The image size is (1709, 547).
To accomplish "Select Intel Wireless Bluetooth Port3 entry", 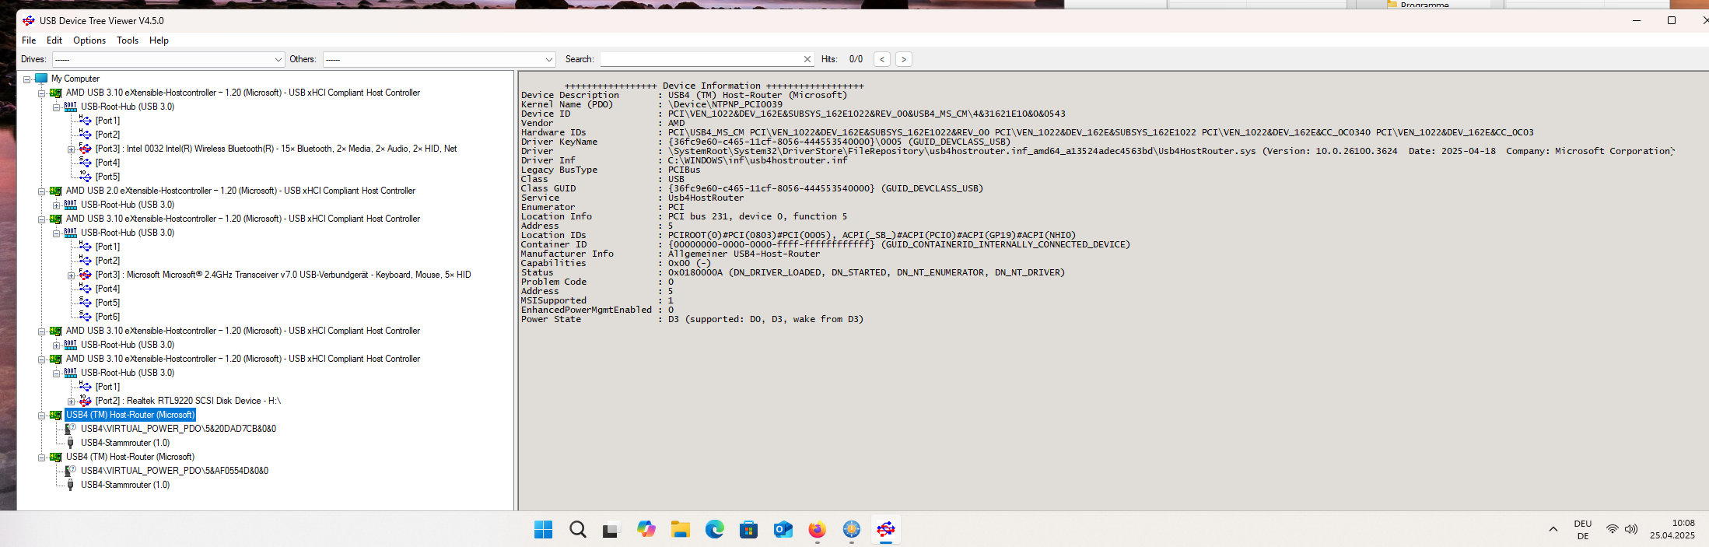I will [x=276, y=149].
